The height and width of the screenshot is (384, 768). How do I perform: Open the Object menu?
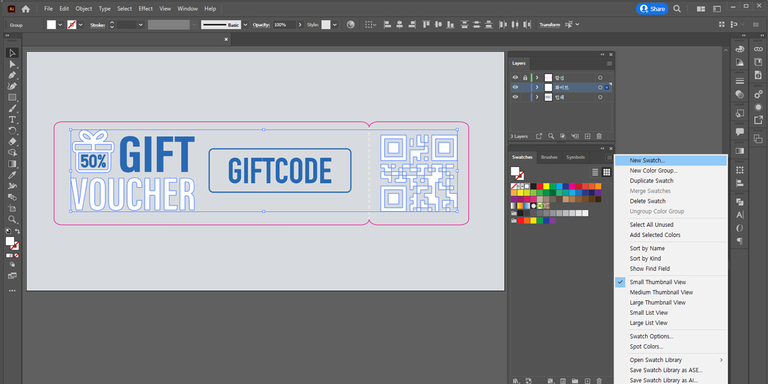[84, 9]
